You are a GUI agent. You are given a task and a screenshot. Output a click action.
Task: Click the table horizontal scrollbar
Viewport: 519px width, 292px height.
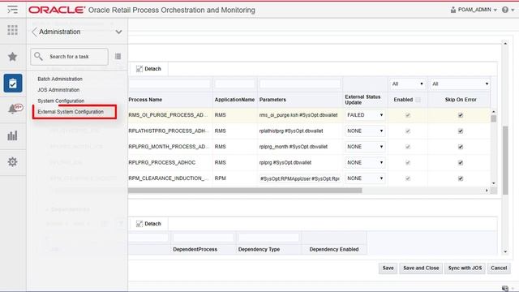(245, 191)
